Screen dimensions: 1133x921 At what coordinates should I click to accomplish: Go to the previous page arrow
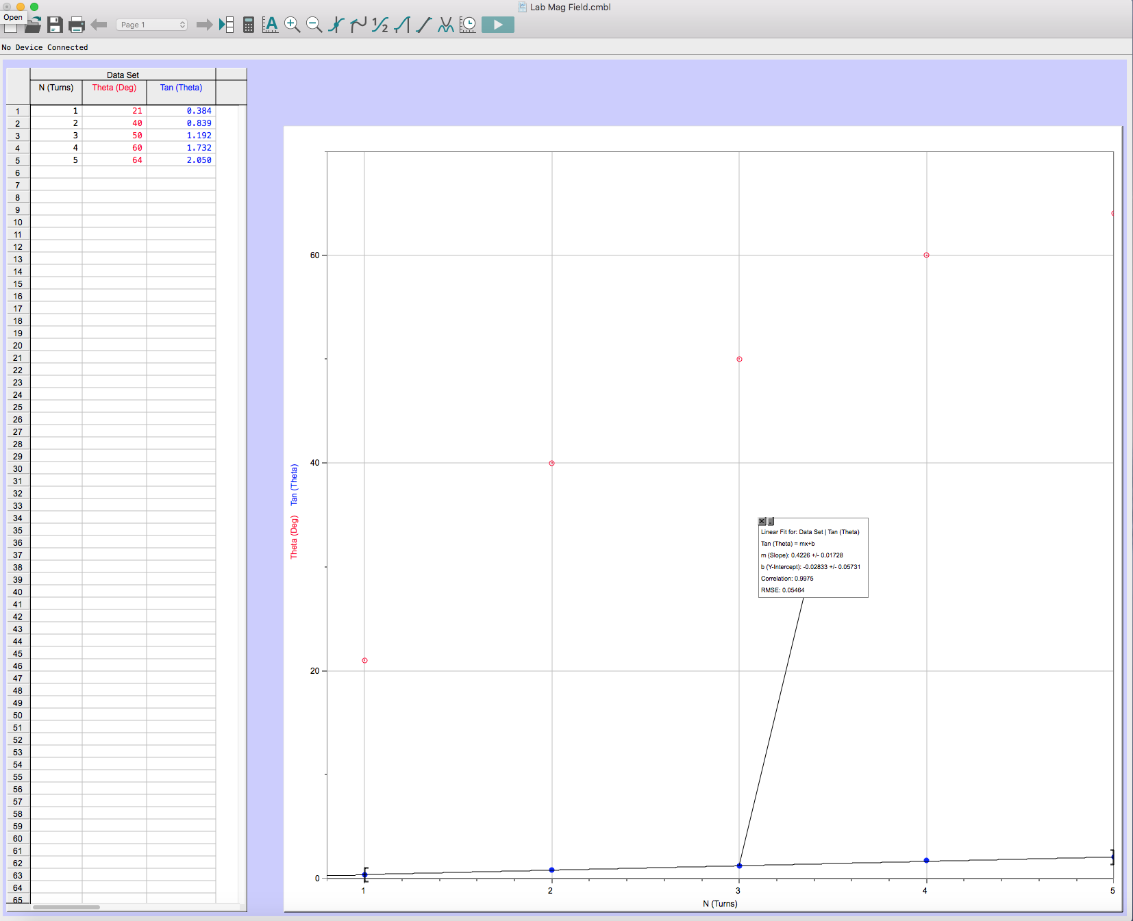[x=99, y=25]
